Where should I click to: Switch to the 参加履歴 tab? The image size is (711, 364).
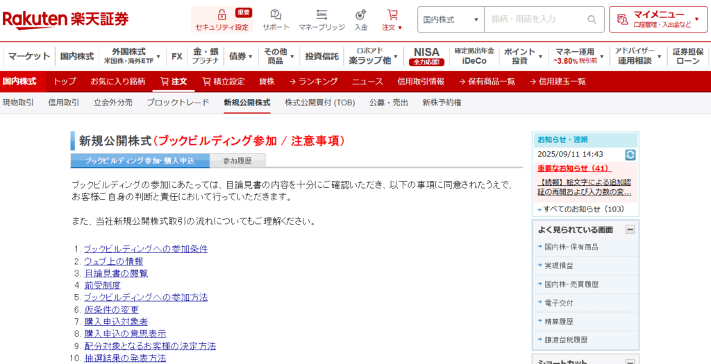coord(237,161)
